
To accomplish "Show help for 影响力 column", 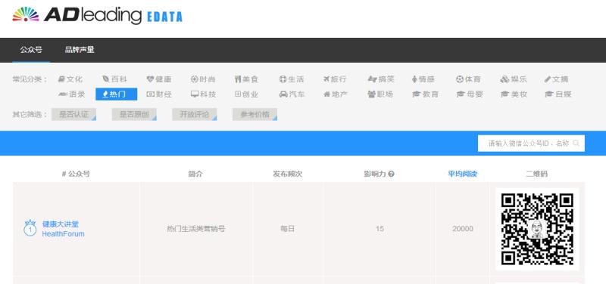I will (391, 174).
